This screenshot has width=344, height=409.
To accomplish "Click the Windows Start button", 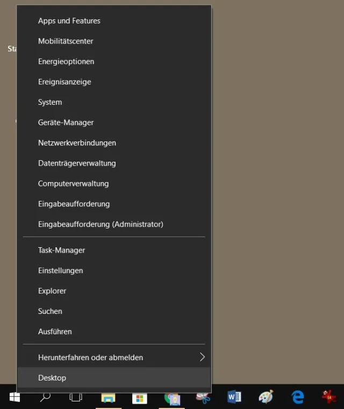I will (15, 397).
